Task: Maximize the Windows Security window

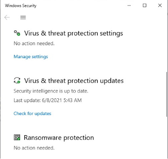Action: (145, 5)
